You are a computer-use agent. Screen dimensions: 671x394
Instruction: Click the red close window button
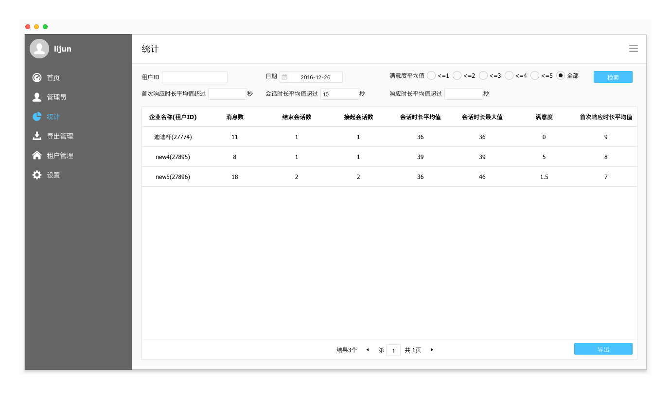(28, 27)
